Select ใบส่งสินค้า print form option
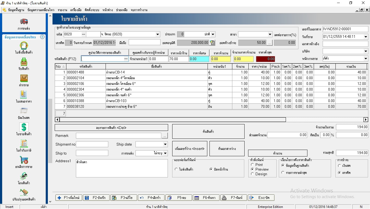Viewport: 370px width, 209px height. pos(176,169)
